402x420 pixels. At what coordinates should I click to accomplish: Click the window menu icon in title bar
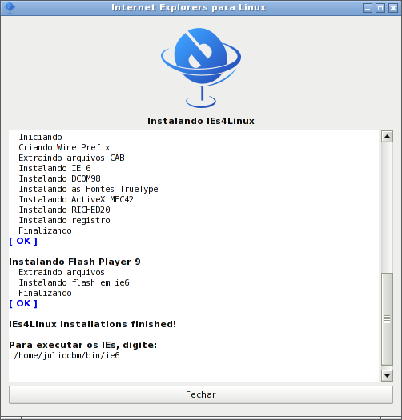[x=10, y=7]
